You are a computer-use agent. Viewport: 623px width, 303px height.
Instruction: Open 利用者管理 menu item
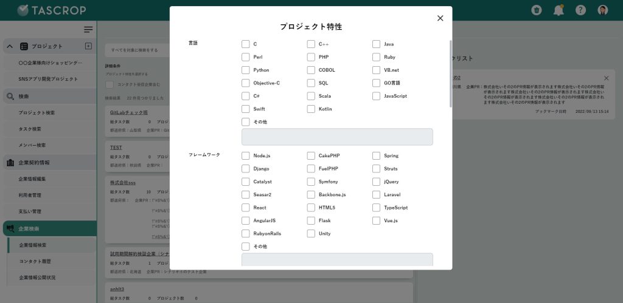(x=30, y=195)
